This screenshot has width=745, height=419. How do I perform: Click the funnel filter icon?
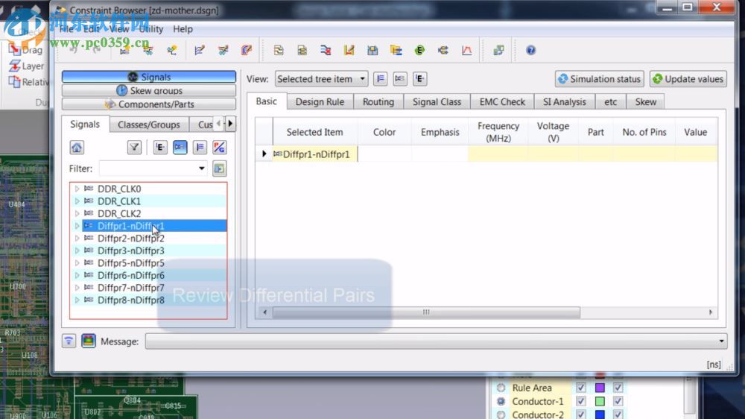click(x=134, y=148)
